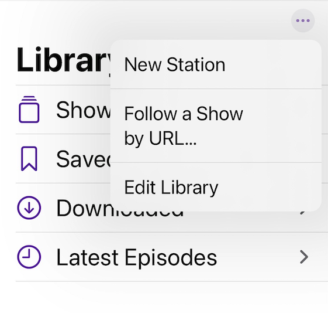Tap the Latest Episodes text label
328x313 pixels.
pyautogui.click(x=137, y=257)
